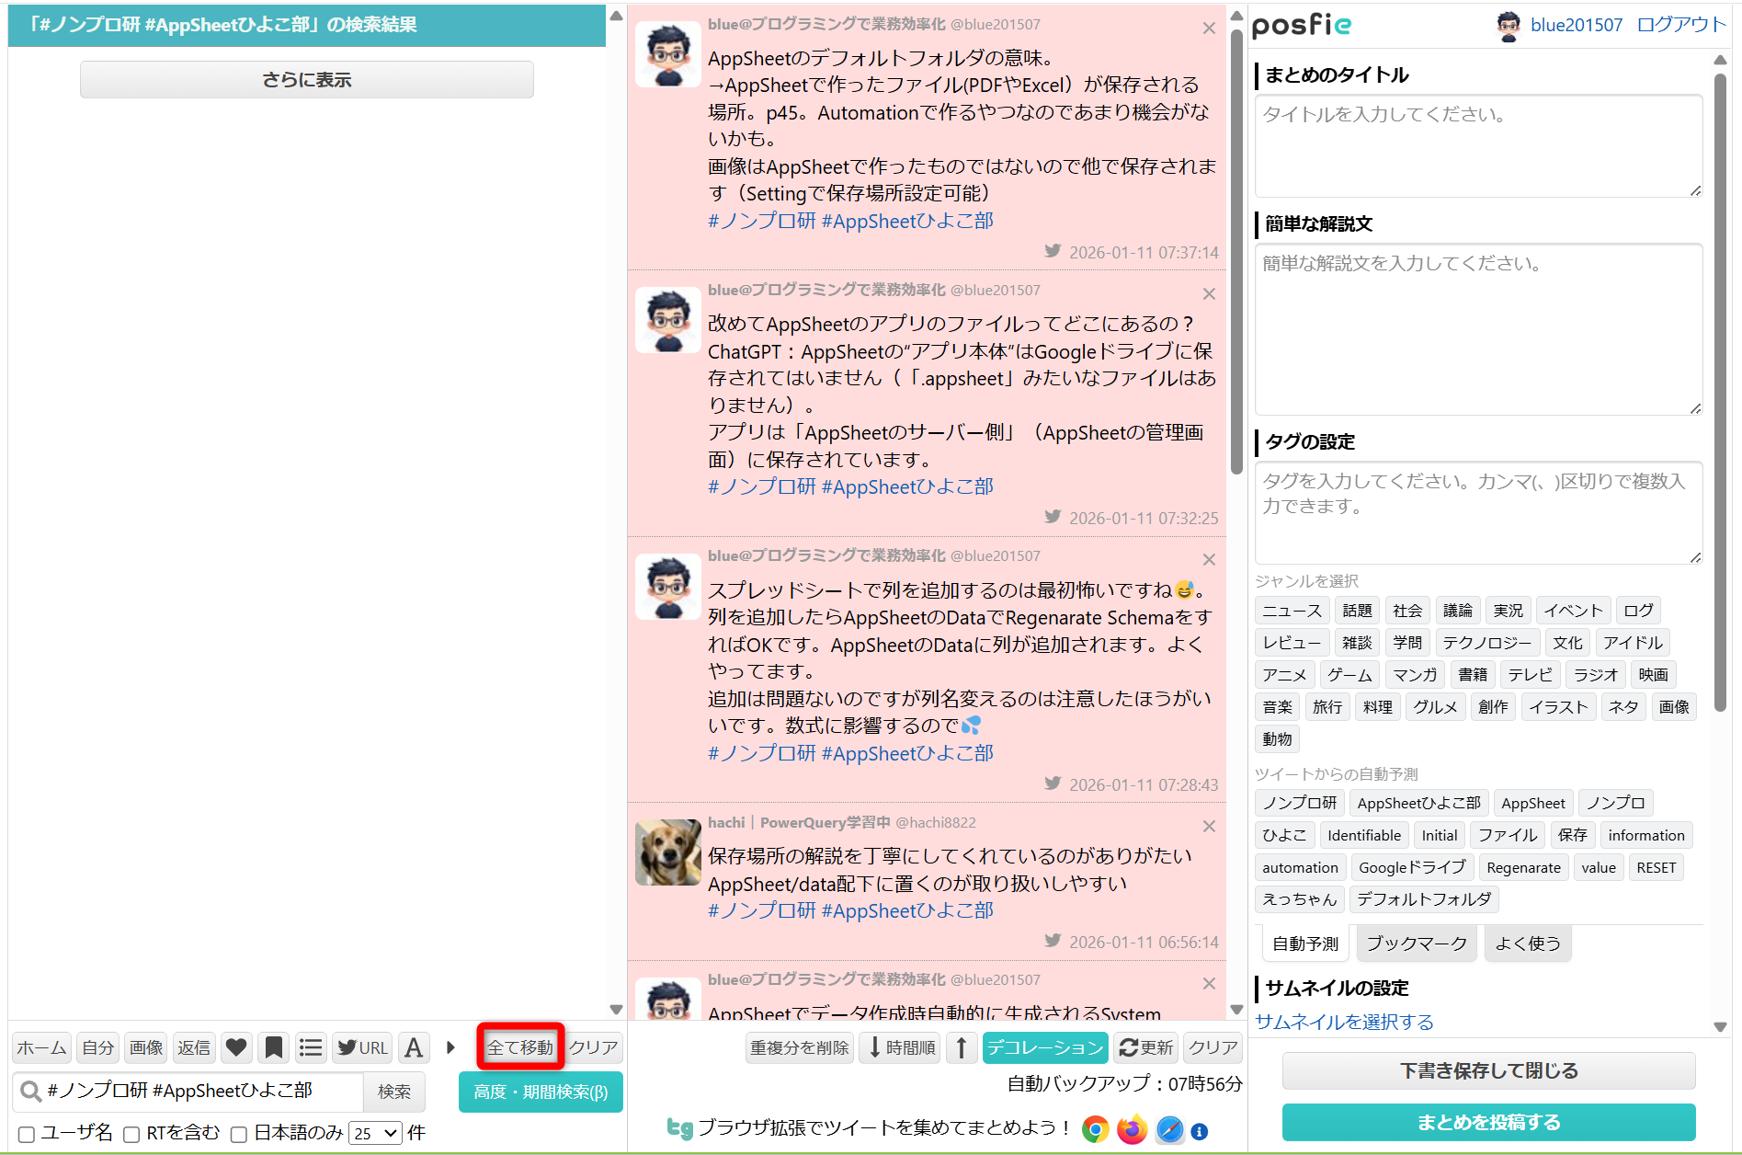Open the 25件 results count dropdown
Image resolution: width=1742 pixels, height=1155 pixels.
tap(376, 1133)
